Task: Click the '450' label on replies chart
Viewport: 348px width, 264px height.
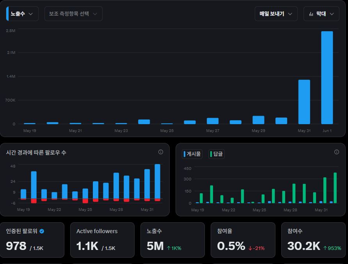Action: point(188,168)
